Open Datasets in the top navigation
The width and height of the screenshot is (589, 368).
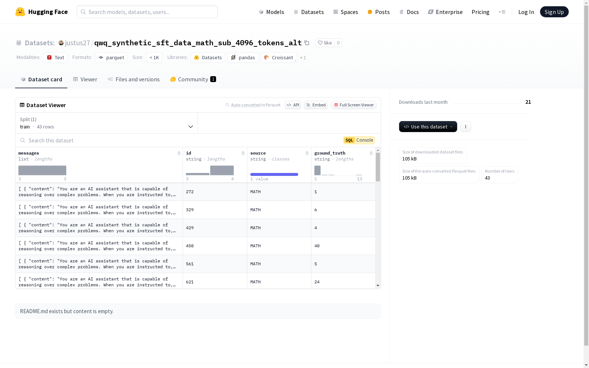(308, 12)
